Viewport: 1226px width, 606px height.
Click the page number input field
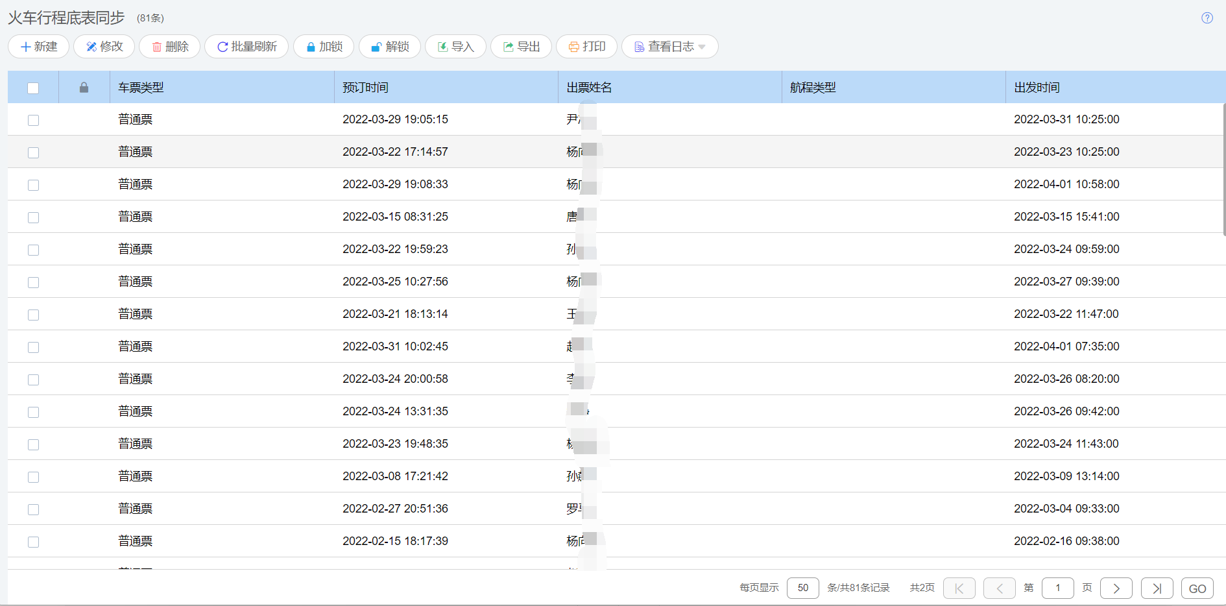1057,588
